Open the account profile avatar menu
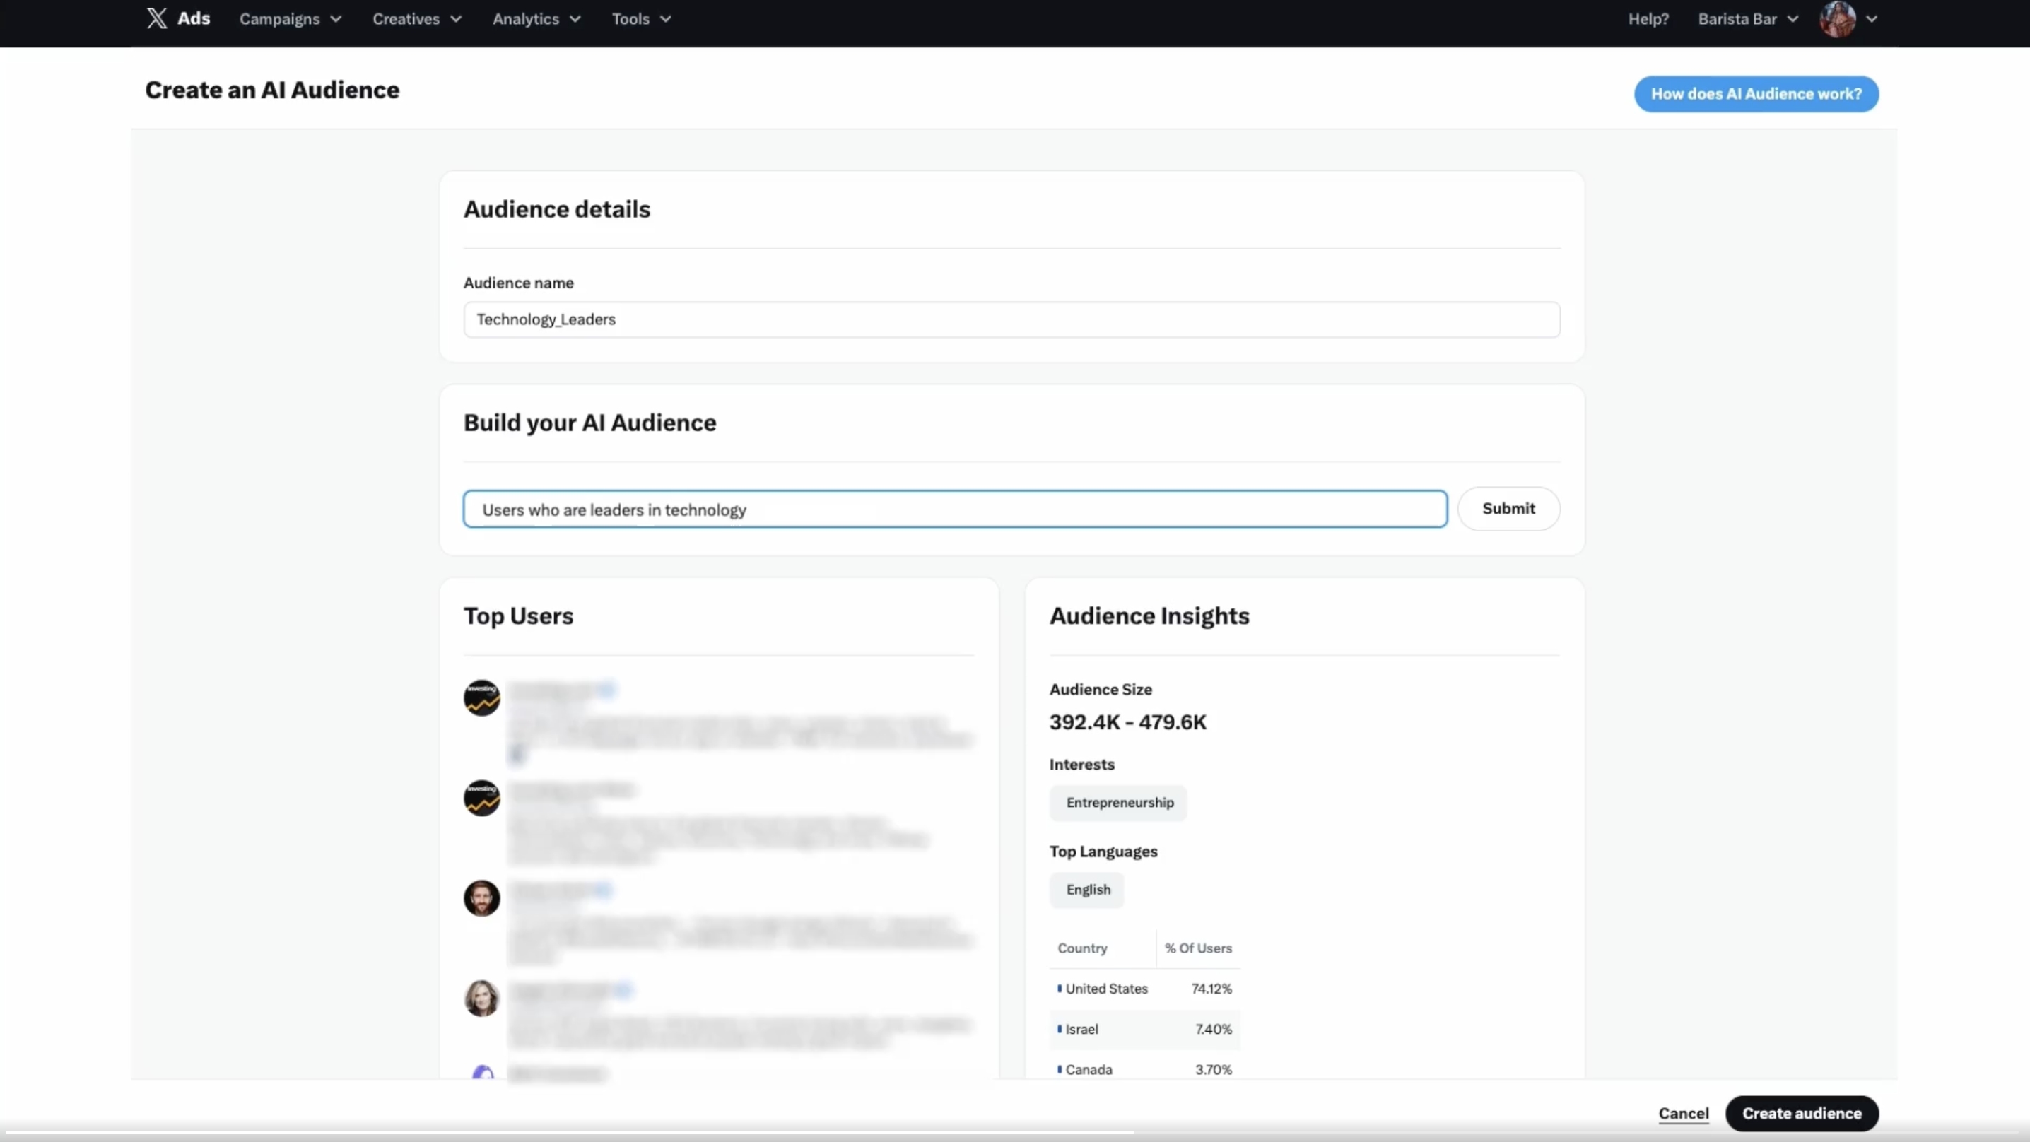Viewport: 2030px width, 1142px height. click(x=1838, y=19)
